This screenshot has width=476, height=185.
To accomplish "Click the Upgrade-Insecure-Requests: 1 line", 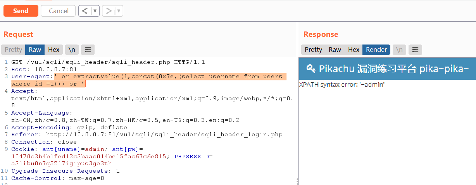I will (66, 171).
